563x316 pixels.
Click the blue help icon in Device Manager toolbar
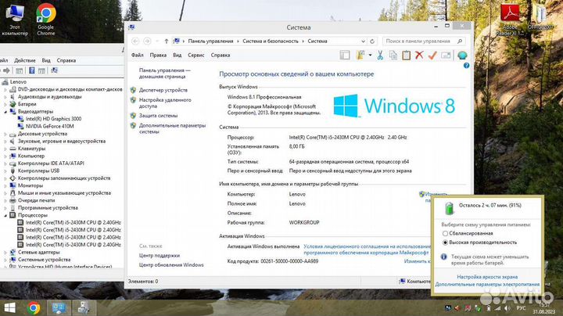[32, 70]
